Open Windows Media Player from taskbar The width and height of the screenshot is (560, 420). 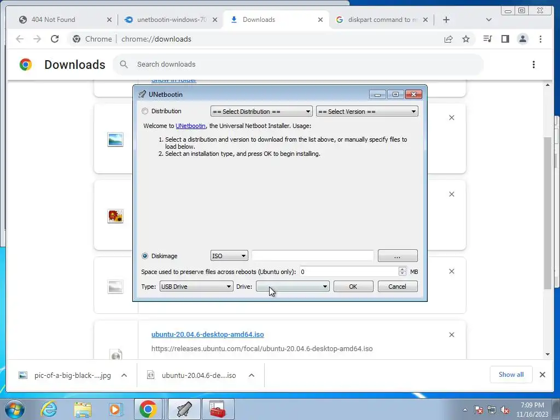(x=115, y=409)
